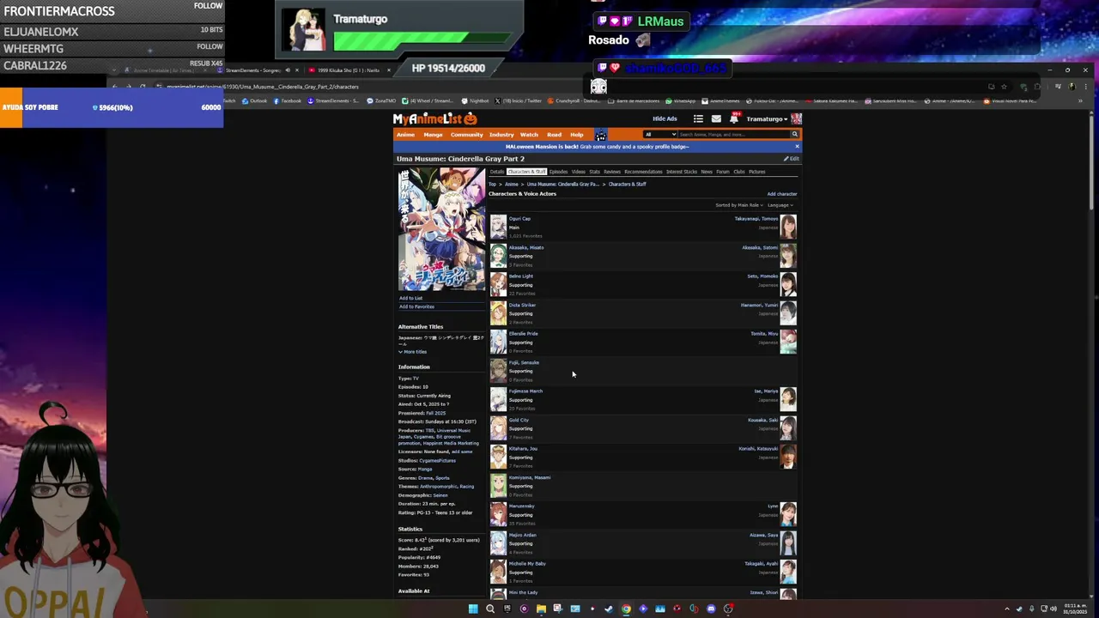This screenshot has height=618, width=1099.
Task: Click the Add to List link
Action: pos(410,298)
